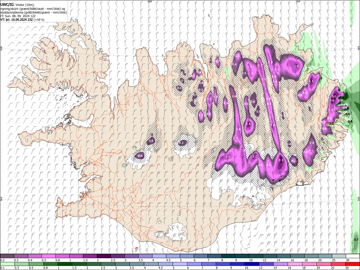Screen dimensions: 360x270
Task: Click the 'rigning/skúrir' description line
Action: (x=33, y=9)
